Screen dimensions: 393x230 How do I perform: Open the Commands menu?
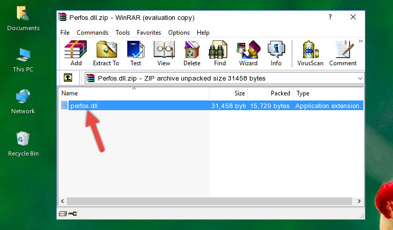pyautogui.click(x=93, y=33)
